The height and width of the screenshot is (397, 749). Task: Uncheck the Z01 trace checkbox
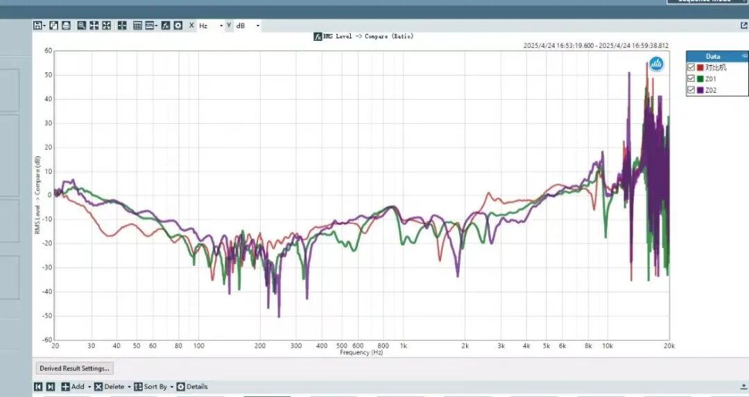click(691, 79)
